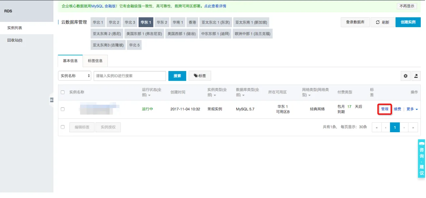This screenshot has height=198, width=426.
Task: Click the 管理 link in the instance row
Action: tap(385, 109)
